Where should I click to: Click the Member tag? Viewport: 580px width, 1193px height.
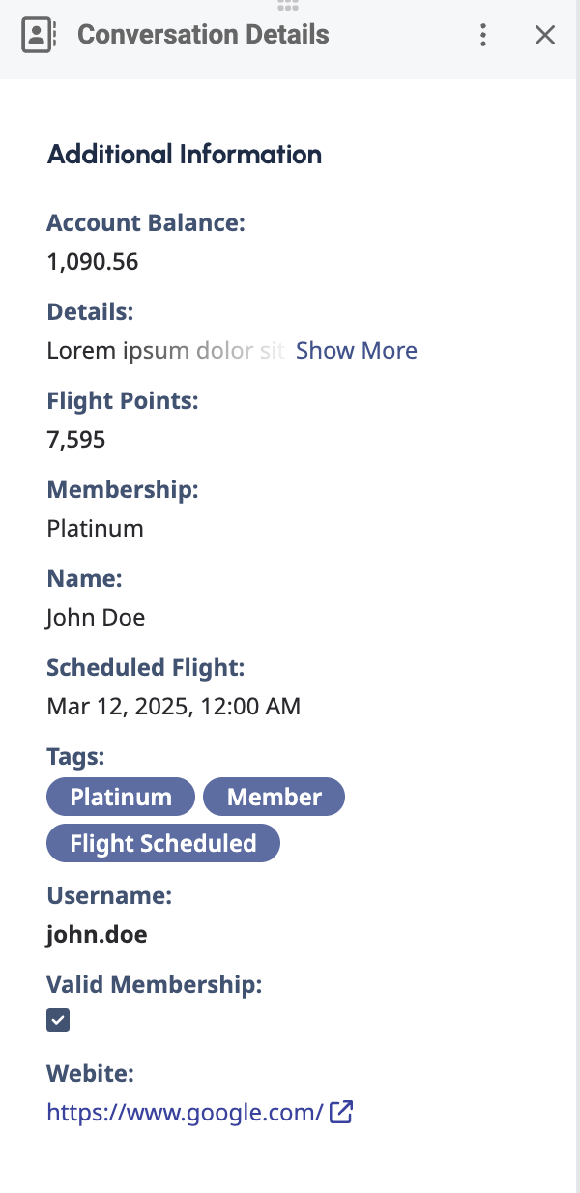point(274,797)
